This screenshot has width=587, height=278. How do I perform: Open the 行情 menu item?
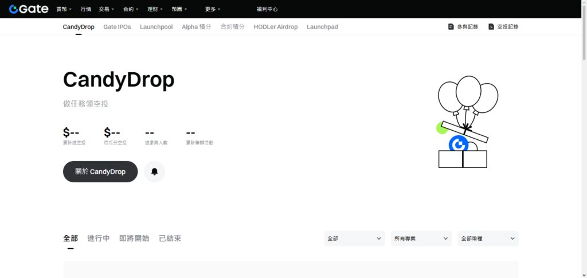(86, 9)
